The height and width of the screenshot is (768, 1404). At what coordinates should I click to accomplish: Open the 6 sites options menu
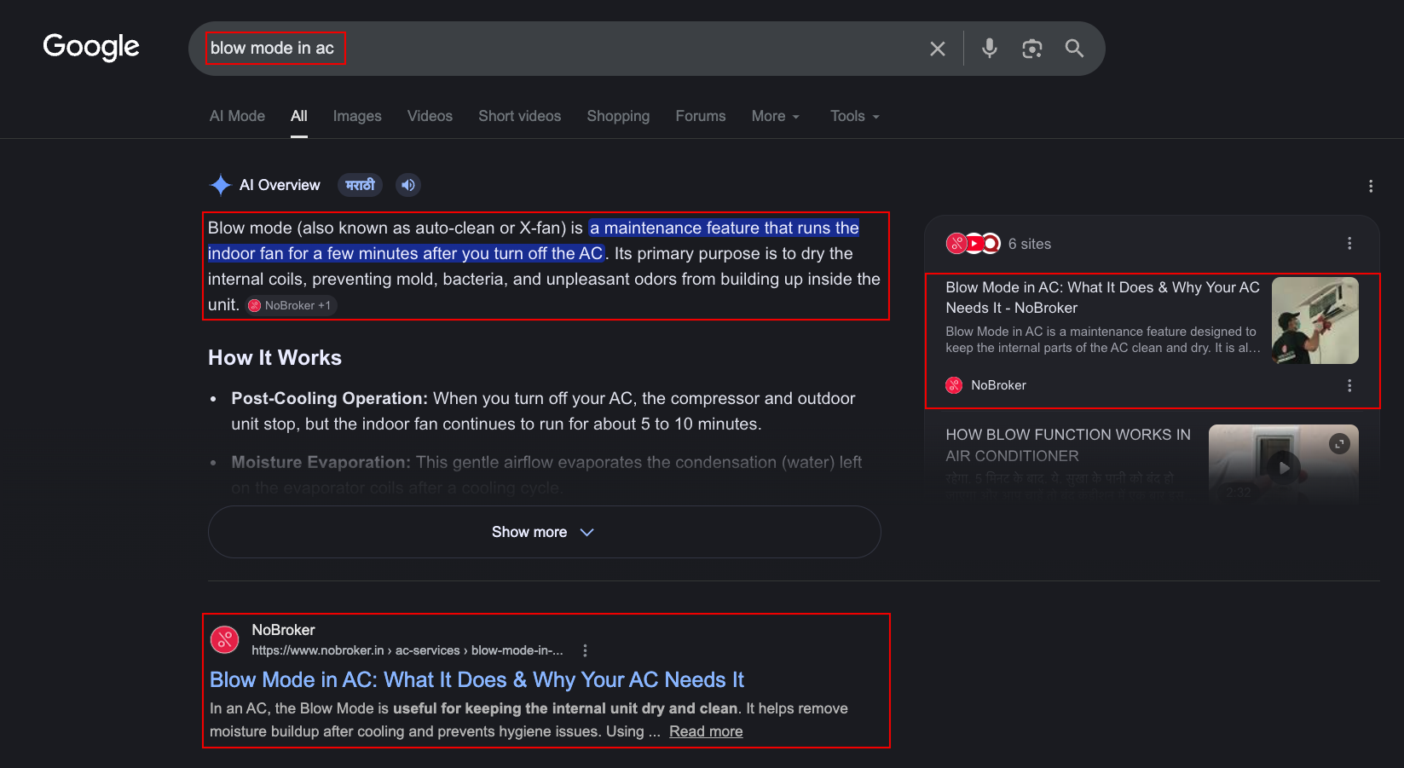(x=1349, y=244)
